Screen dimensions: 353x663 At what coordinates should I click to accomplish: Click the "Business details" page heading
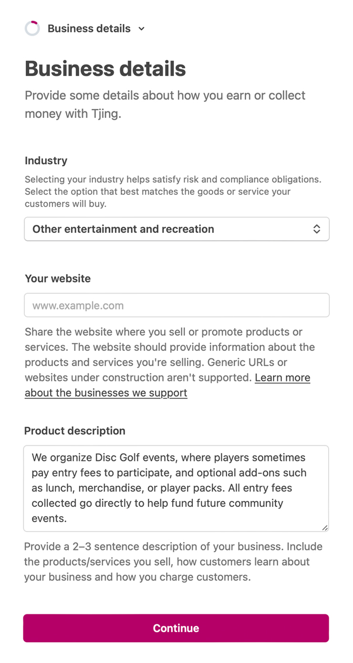click(x=105, y=69)
